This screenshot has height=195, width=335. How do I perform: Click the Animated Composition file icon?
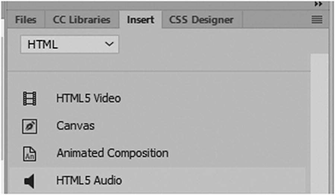(x=29, y=153)
